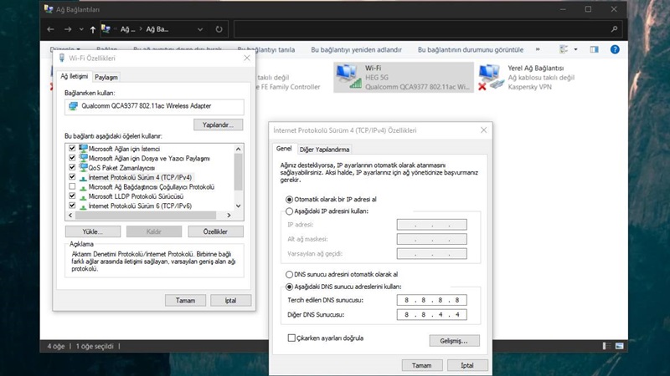Open the blue Help icon
670x376 pixels.
tap(615, 49)
